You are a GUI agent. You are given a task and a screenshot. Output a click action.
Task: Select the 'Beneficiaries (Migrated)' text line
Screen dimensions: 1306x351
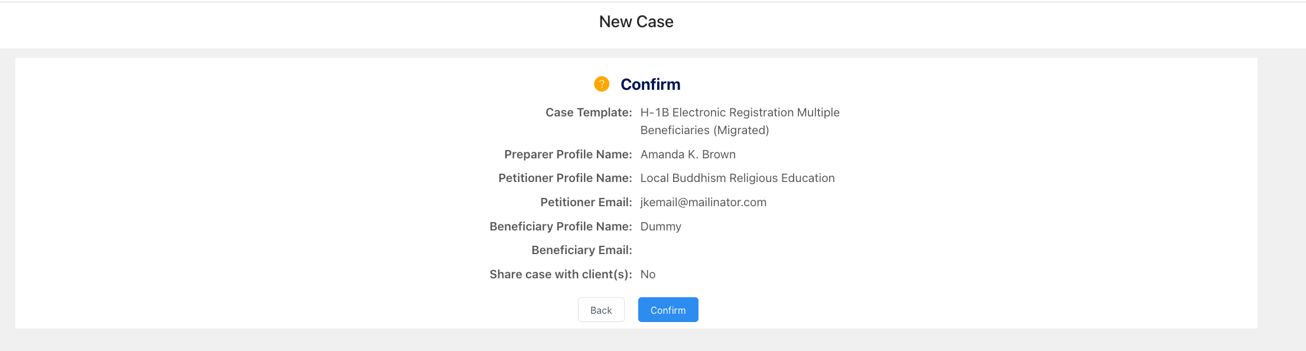coord(704,130)
